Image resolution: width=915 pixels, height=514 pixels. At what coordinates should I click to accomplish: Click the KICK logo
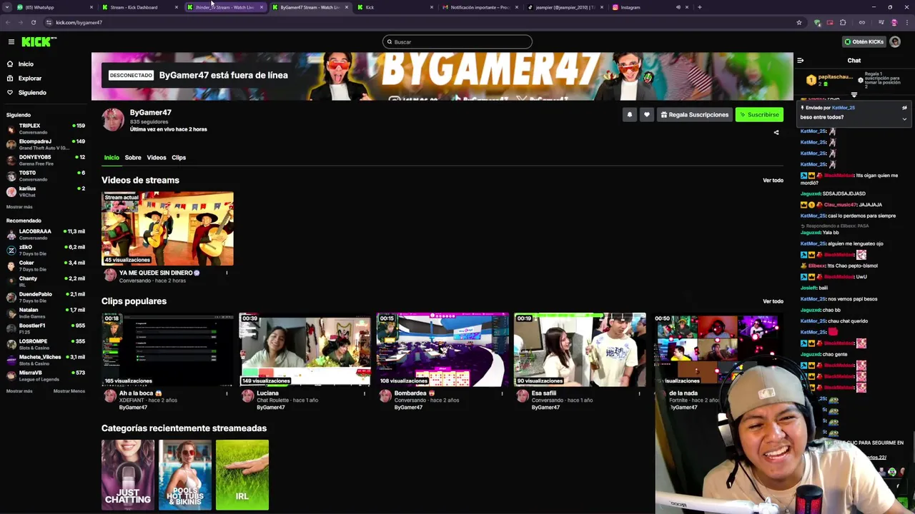(39, 42)
